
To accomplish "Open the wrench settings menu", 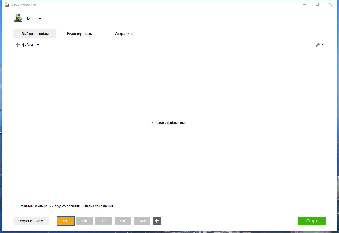I will [320, 45].
